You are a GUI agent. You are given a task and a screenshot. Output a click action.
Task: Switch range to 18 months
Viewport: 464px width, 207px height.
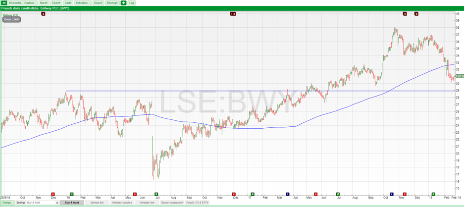(15, 3)
